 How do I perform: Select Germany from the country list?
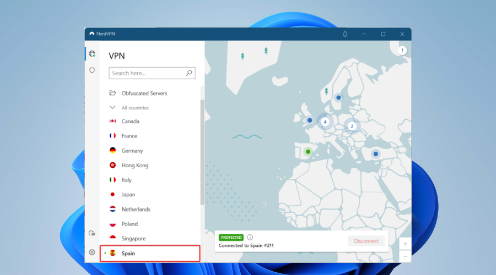coord(132,151)
